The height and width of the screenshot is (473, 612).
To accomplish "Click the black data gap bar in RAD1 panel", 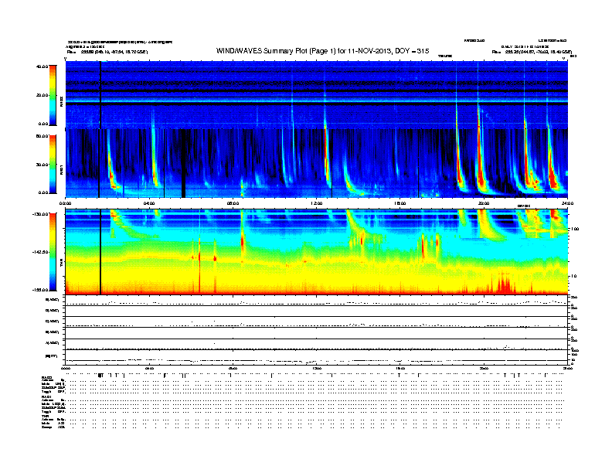I will [x=183, y=163].
